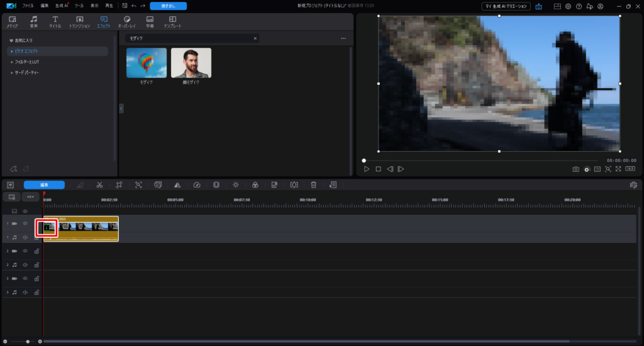
Task: Open the タイトル room
Action: click(x=55, y=22)
